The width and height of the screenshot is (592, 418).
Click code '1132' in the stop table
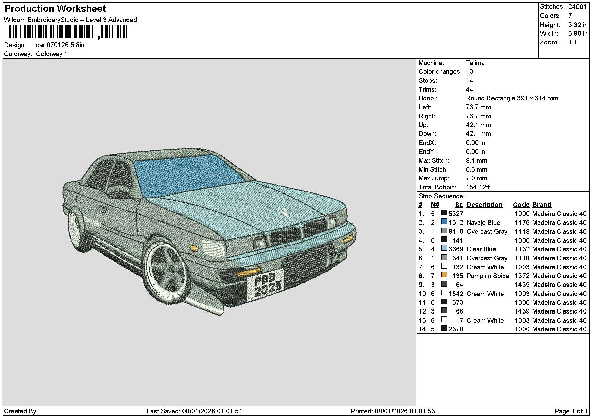pos(522,249)
